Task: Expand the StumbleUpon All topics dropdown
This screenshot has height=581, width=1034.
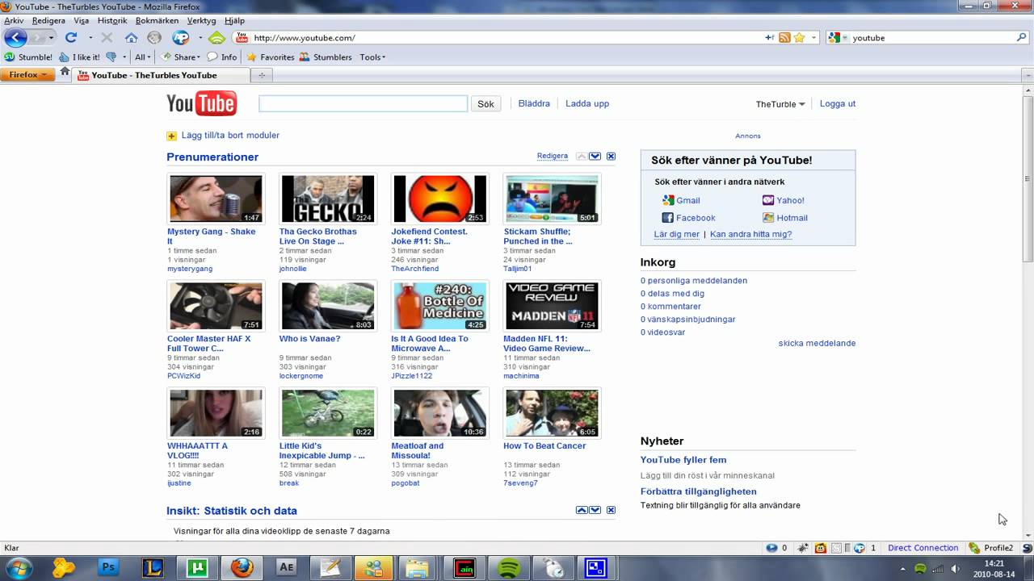Action: 143,57
